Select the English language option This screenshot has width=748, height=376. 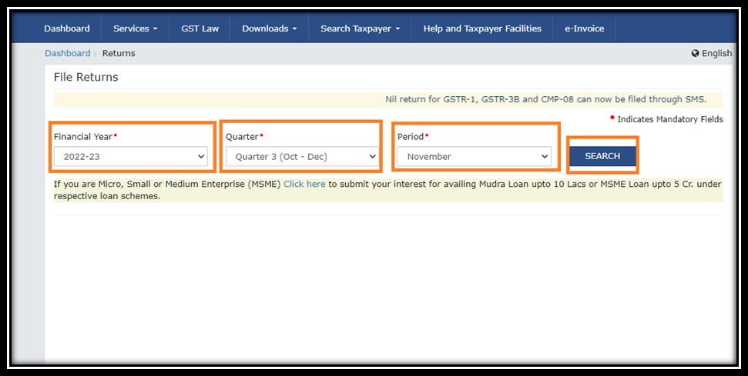[716, 53]
